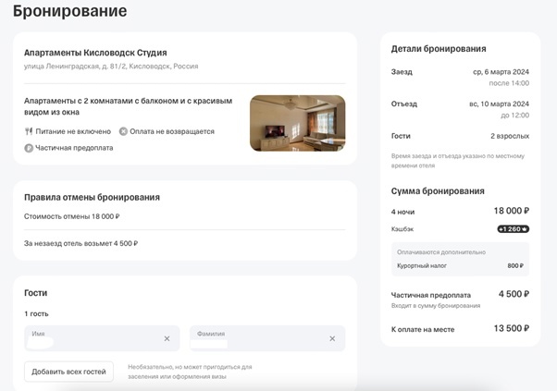
Task: Click the Детали бронирования heading
Action: click(439, 49)
